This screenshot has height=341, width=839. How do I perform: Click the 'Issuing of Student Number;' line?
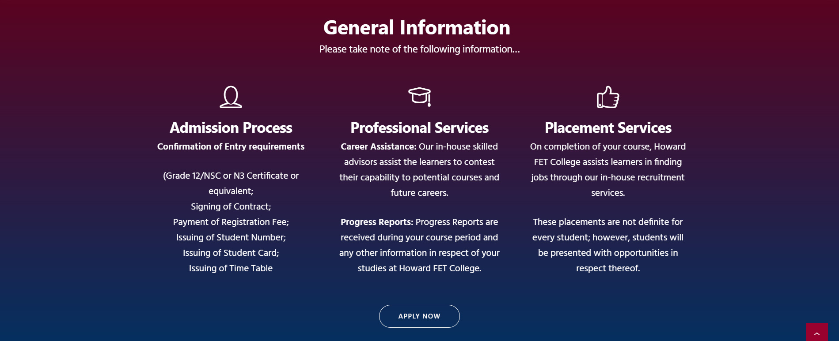pos(231,237)
